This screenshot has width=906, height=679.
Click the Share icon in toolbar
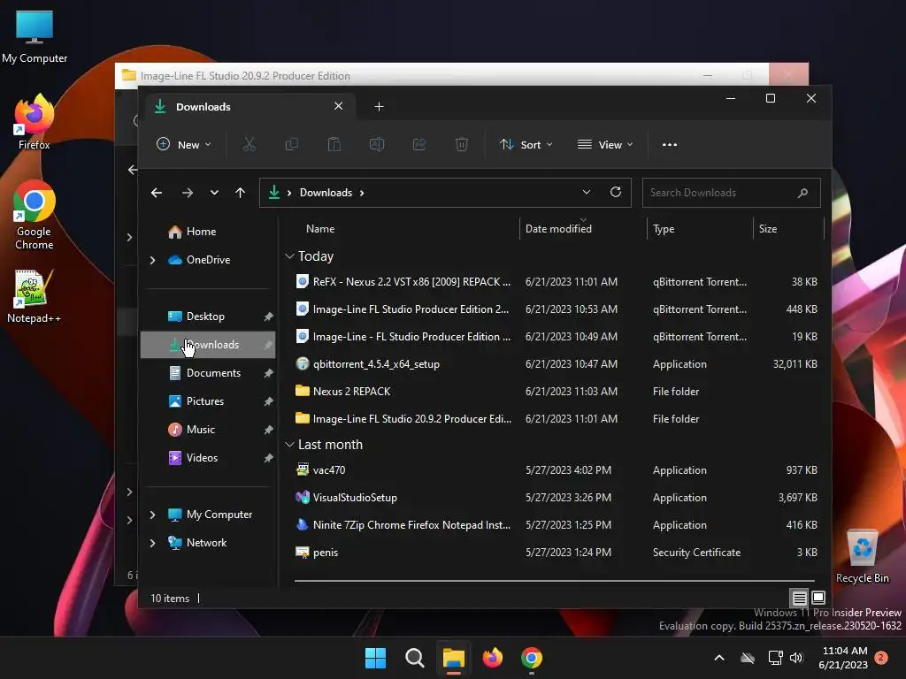[419, 144]
